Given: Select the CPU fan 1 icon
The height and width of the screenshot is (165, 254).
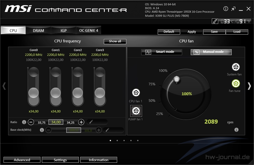Looking at the screenshot, I should click(x=136, y=93).
